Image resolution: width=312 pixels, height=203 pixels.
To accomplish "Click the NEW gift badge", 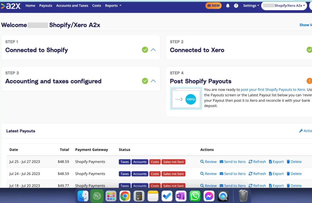I will [x=213, y=5].
